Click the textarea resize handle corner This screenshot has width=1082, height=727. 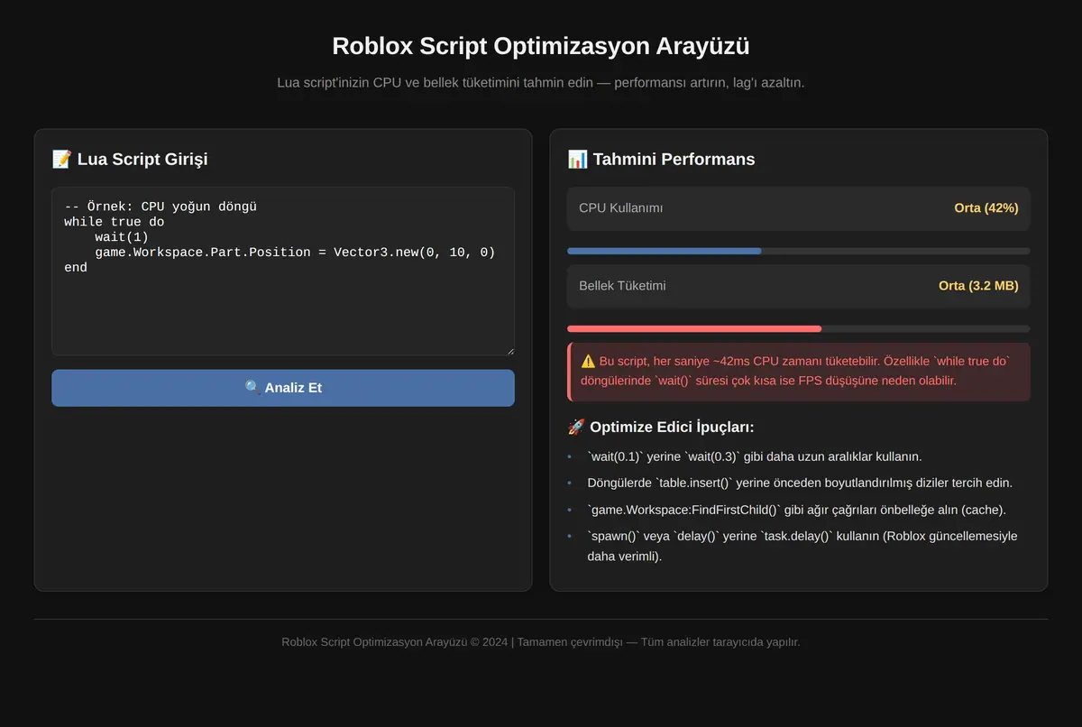point(509,351)
